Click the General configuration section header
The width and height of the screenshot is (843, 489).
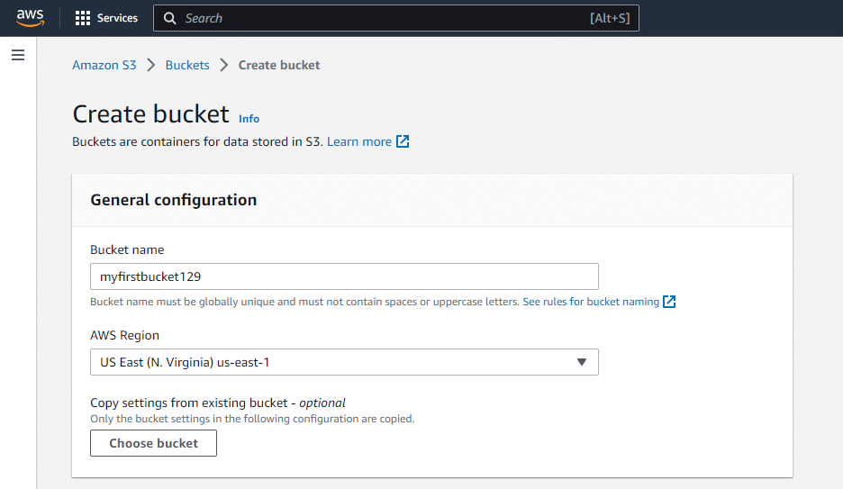point(174,200)
